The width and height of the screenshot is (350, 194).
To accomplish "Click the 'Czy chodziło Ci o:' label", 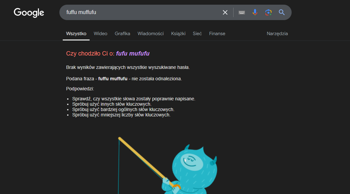I will [90, 54].
